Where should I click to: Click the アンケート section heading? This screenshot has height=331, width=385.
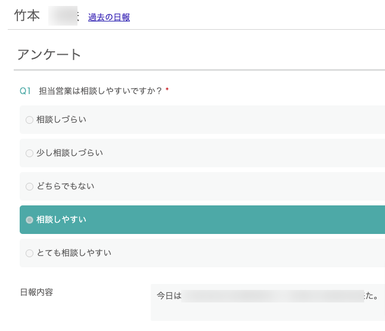coord(49,54)
